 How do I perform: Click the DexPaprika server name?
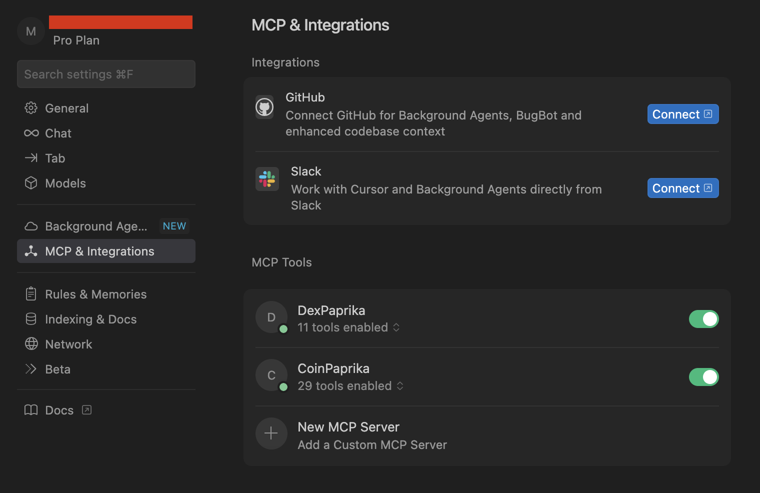pyautogui.click(x=331, y=310)
